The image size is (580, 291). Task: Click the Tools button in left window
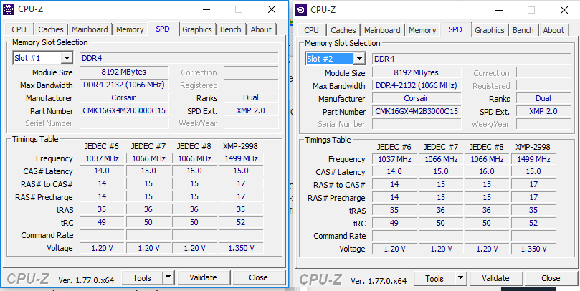pyautogui.click(x=142, y=277)
